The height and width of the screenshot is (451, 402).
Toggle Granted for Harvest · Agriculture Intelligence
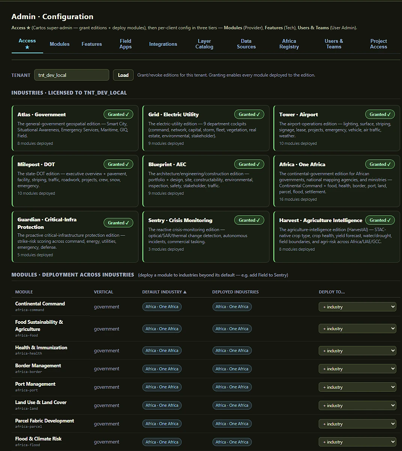(x=380, y=220)
